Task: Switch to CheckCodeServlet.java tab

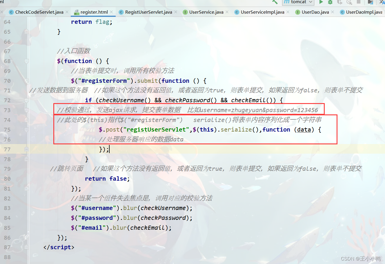Action: [39, 12]
